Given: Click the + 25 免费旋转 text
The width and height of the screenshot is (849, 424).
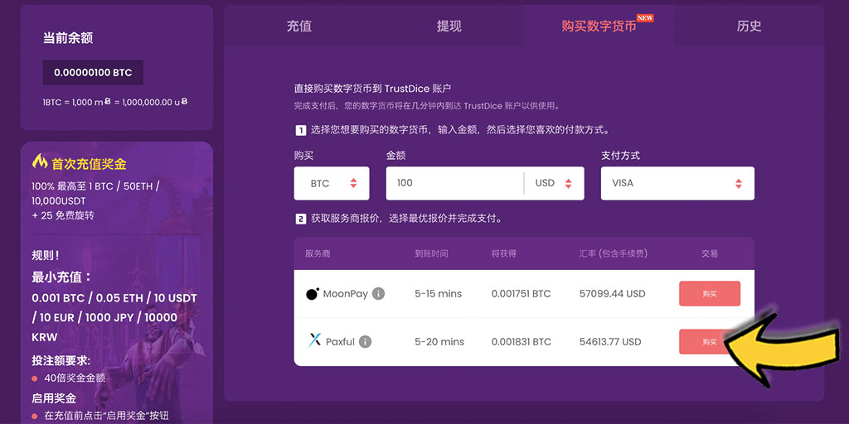Looking at the screenshot, I should tap(63, 215).
